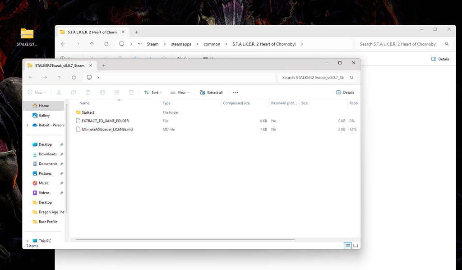
Task: Refresh the S.T.A.L.K.E.R. 2 window
Action: coord(106,44)
